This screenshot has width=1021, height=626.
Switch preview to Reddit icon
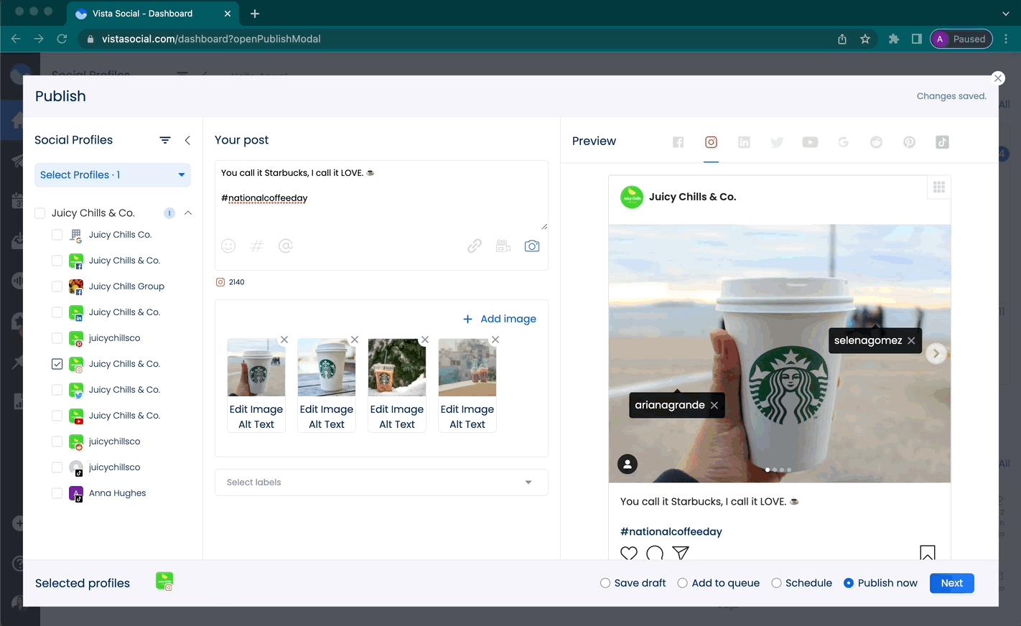pos(876,142)
